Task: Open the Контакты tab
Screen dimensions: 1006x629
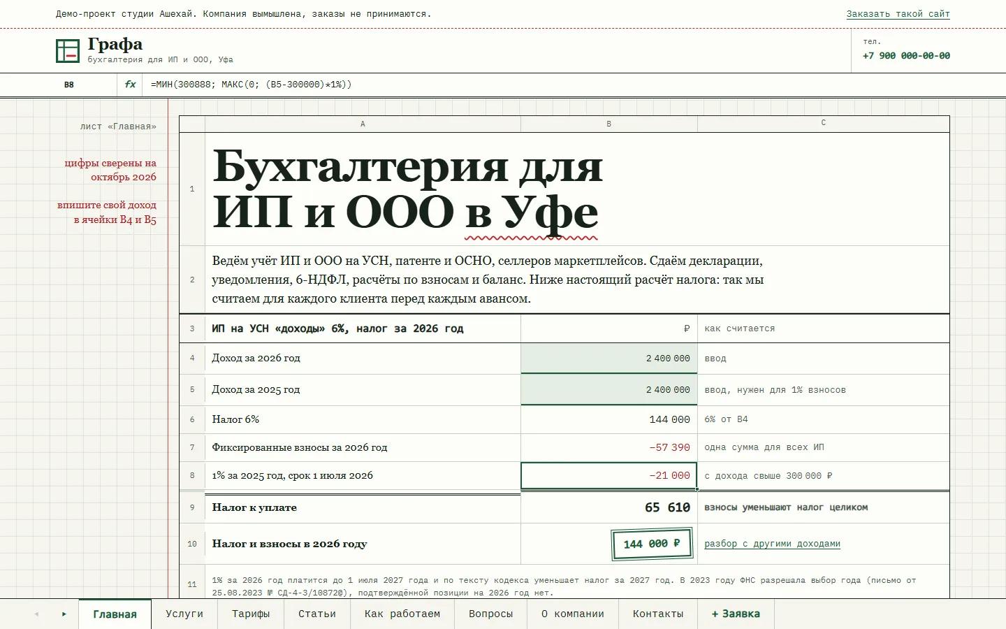Action: tap(658, 614)
